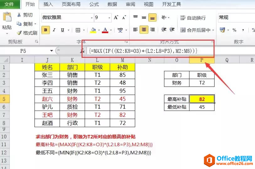Expand font color dropdown arrow
Image resolution: width=255 pixels, height=169 pixels.
[x=111, y=30]
